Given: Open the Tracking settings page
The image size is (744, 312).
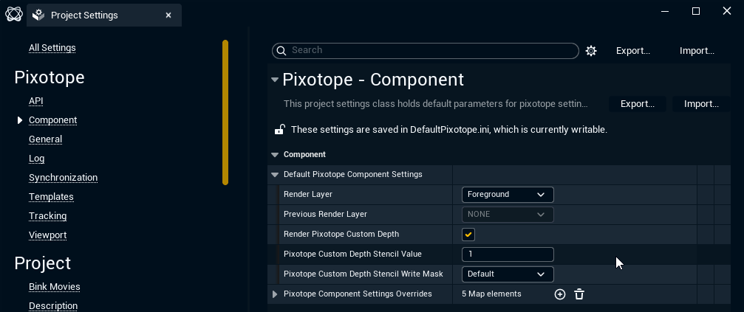Looking at the screenshot, I should 47,216.
